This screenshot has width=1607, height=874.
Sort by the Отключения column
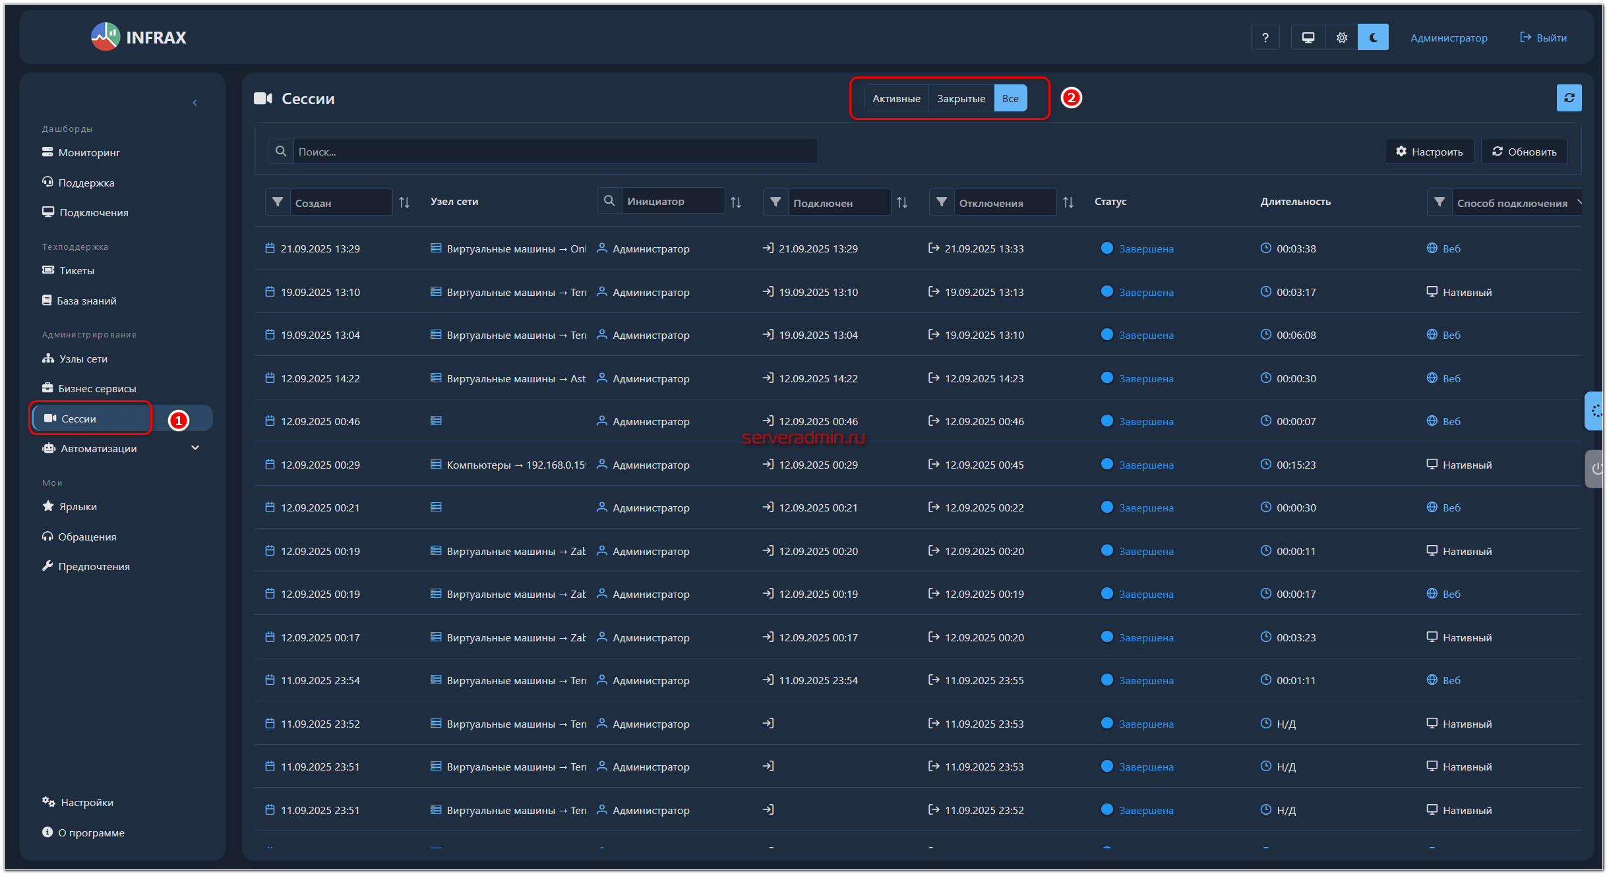(1068, 202)
